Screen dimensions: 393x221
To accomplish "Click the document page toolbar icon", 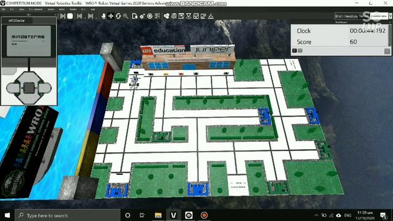I will (134, 16).
